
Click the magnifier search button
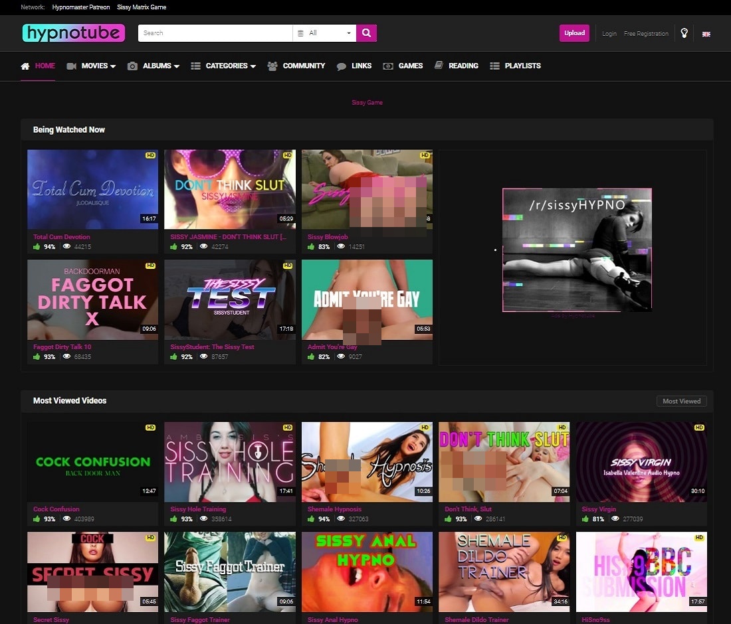(366, 33)
